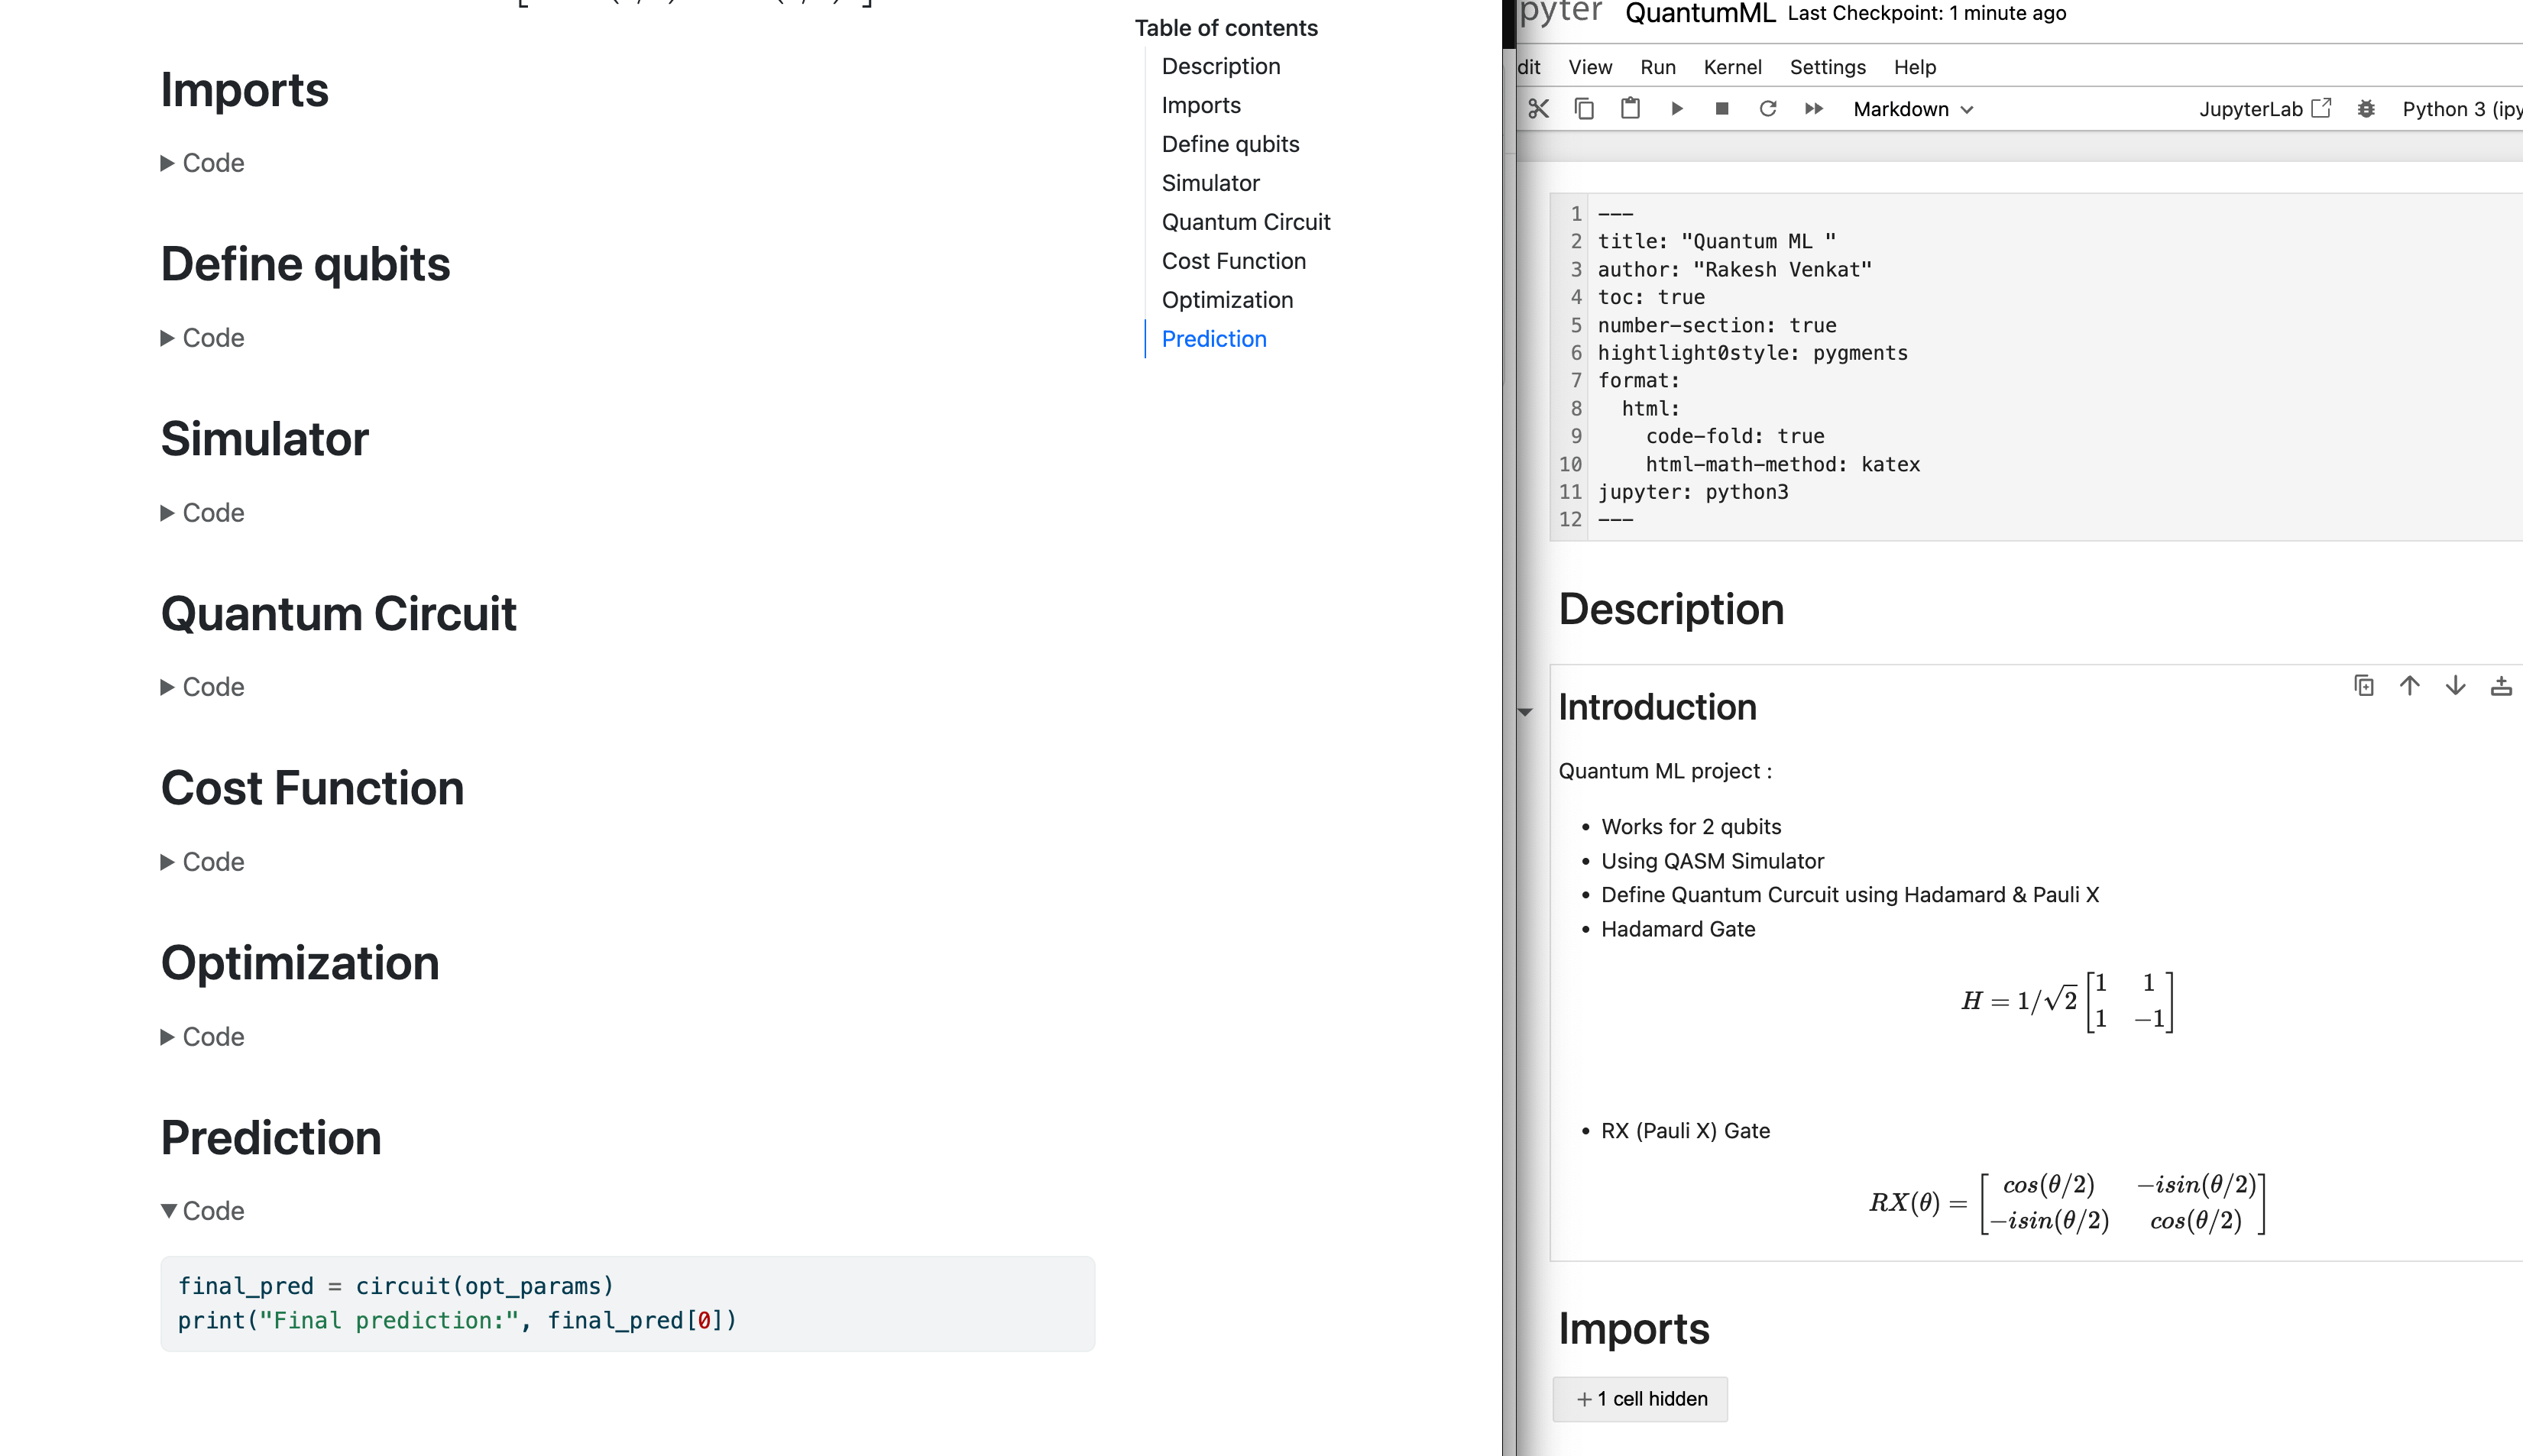Run the current cell with play icon
Viewport: 2523px width, 1456px height.
click(x=1677, y=109)
